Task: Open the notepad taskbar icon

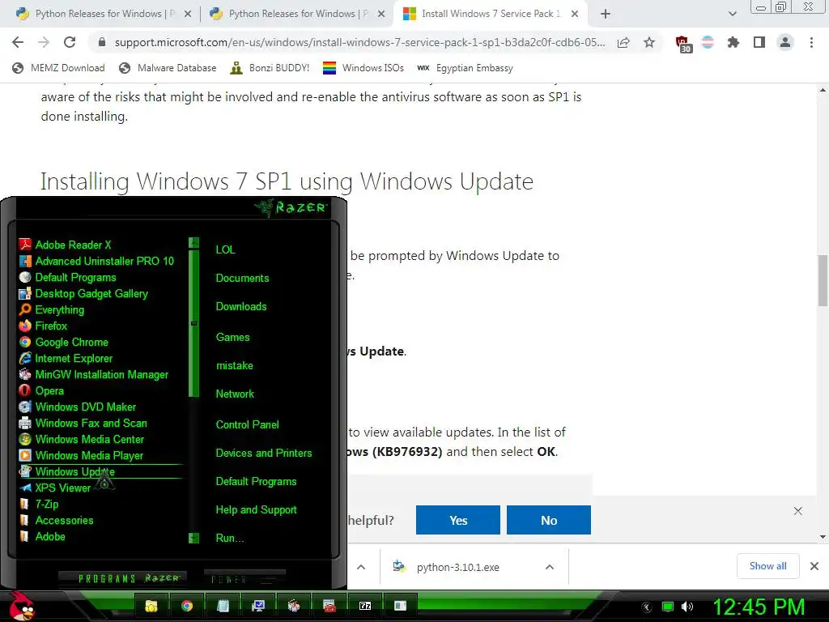Action: coord(223,606)
